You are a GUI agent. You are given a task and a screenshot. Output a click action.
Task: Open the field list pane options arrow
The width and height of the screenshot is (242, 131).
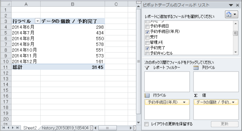(231, 5)
